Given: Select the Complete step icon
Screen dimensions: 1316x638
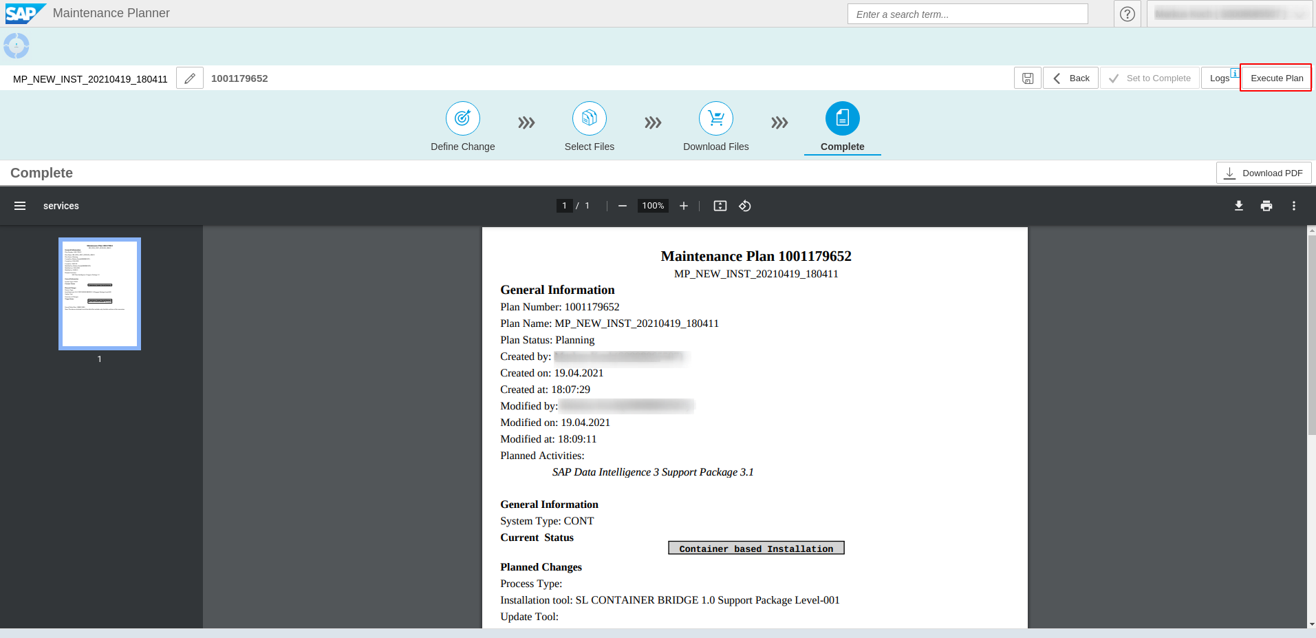Looking at the screenshot, I should (x=843, y=118).
